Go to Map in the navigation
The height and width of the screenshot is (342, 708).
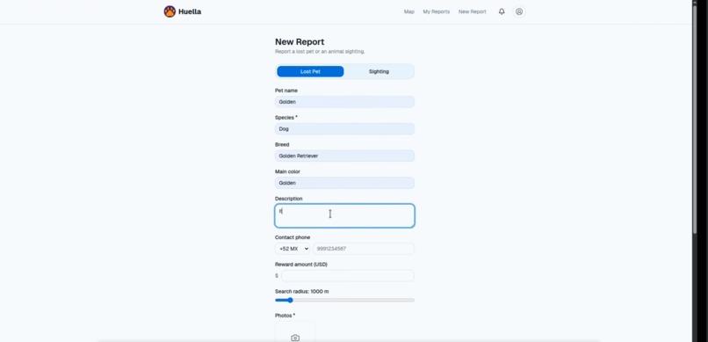tap(409, 11)
